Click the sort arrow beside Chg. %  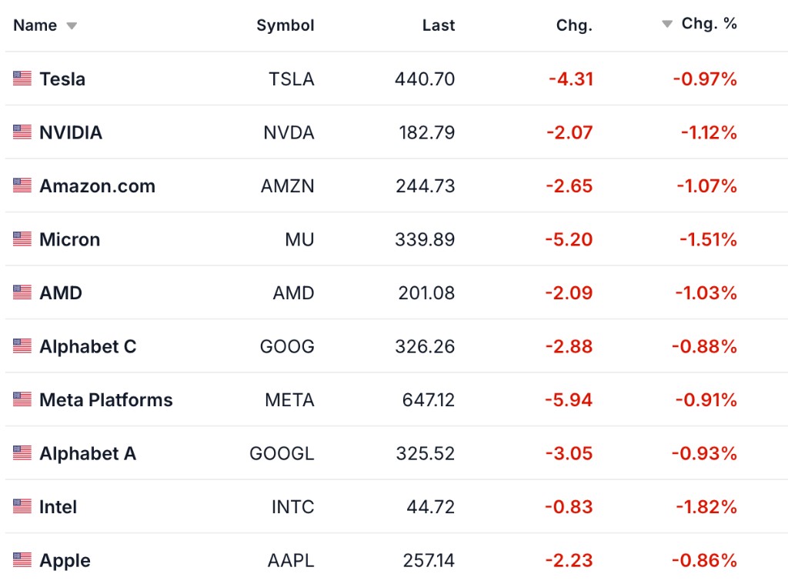[x=667, y=24]
